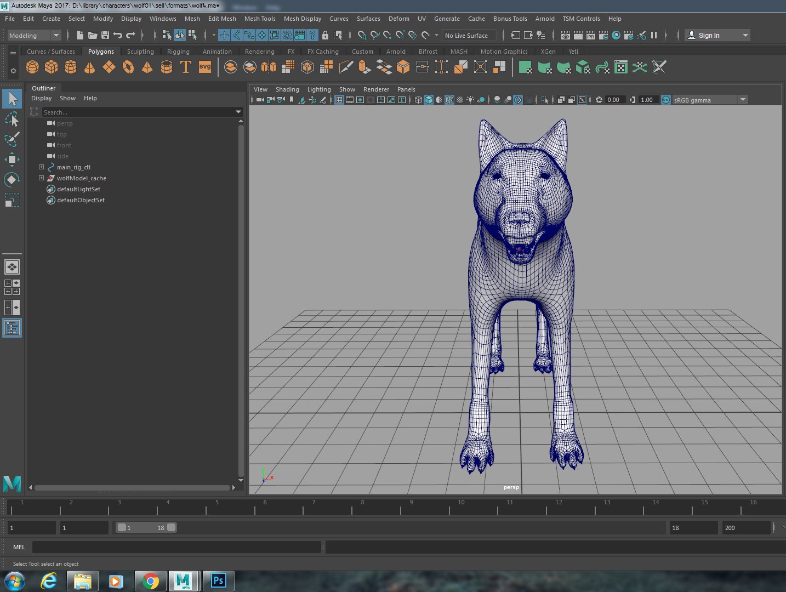
Task: Open Photoshop from the taskbar
Action: 219,581
